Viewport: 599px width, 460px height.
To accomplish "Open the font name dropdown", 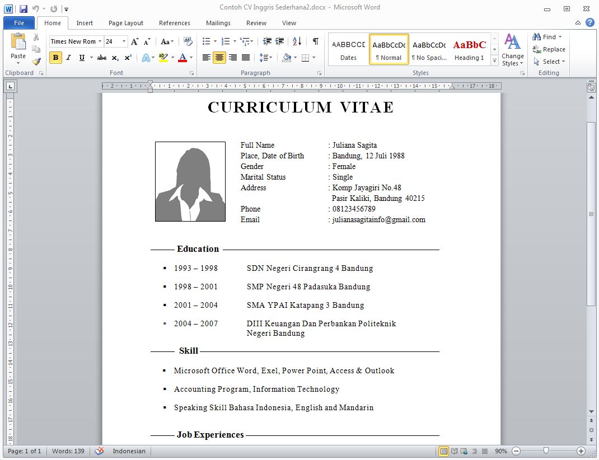I will coord(100,41).
